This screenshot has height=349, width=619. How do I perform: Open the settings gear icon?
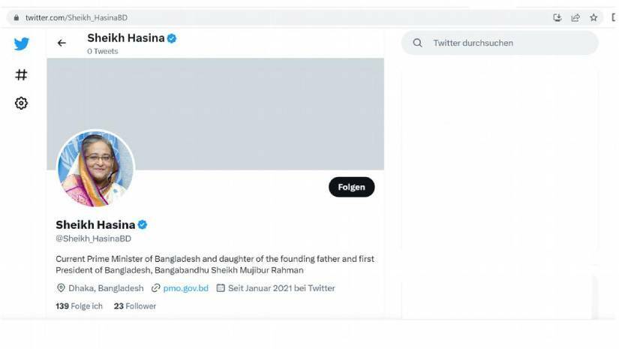22,104
